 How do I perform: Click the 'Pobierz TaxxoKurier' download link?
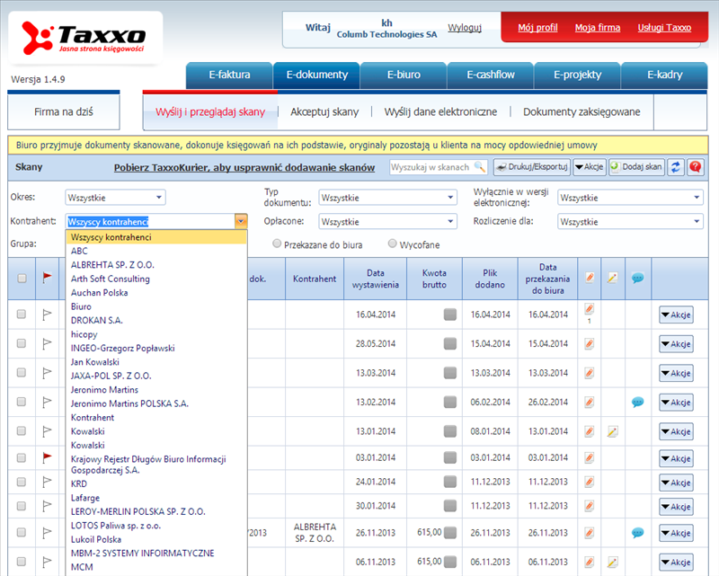click(244, 167)
